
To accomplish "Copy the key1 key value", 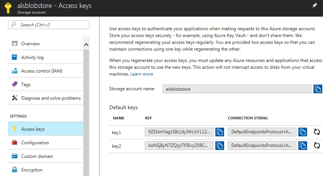I will click(x=220, y=132).
